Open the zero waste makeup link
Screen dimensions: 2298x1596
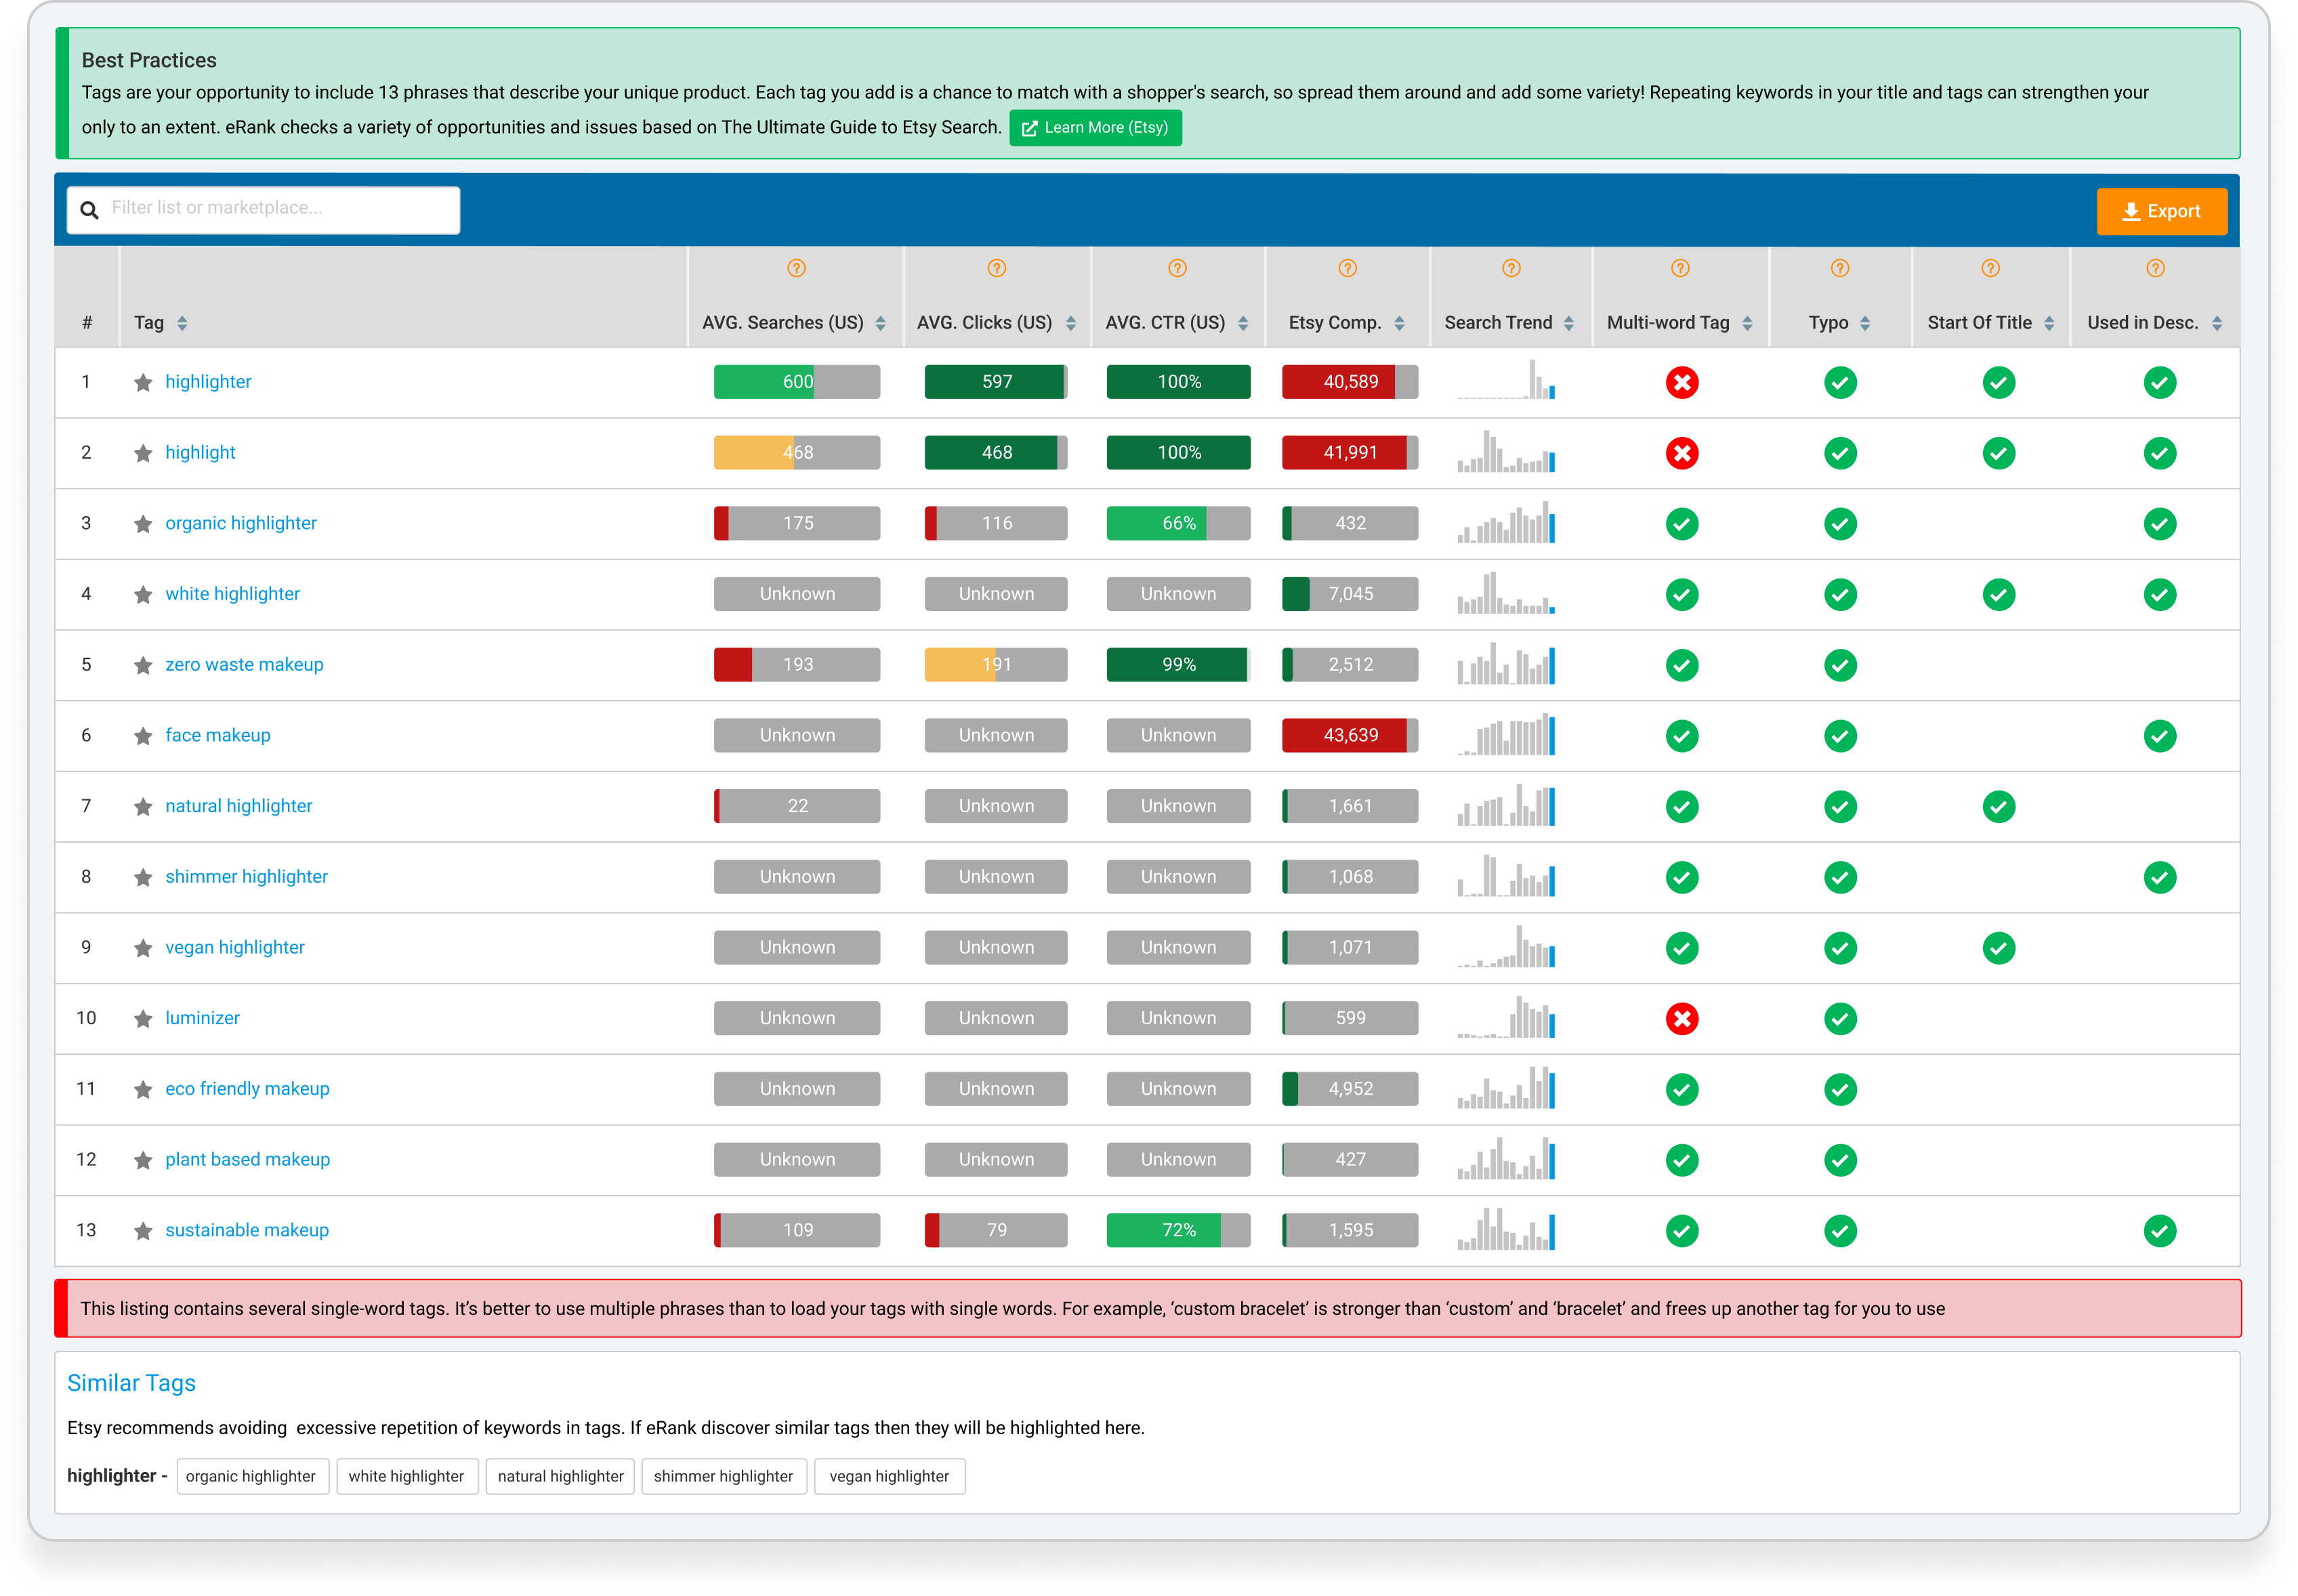[x=244, y=665]
